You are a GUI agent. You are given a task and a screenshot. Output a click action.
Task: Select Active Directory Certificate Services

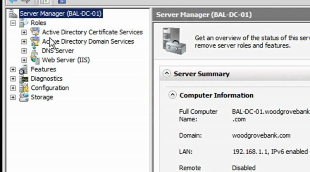92,32
